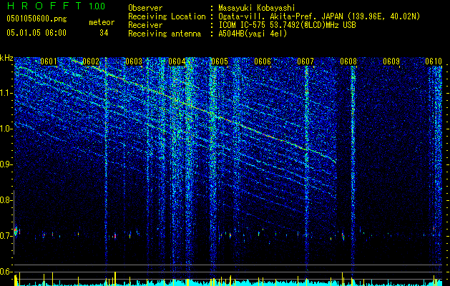This screenshot has height=286, width=450.
Task: Click the 0603 time marker
Action: (134, 61)
